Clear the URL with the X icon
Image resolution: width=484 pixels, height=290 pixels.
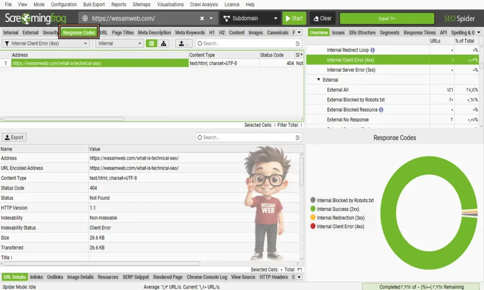202,18
